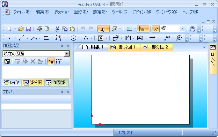
Task: Open the コマンド side panel
Action: coord(213,59)
